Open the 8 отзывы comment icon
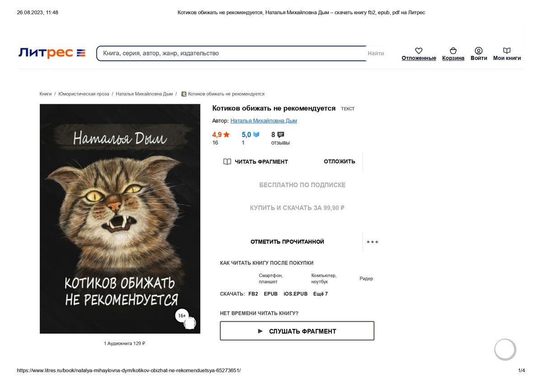Image resolution: width=542 pixels, height=383 pixels. click(x=280, y=134)
